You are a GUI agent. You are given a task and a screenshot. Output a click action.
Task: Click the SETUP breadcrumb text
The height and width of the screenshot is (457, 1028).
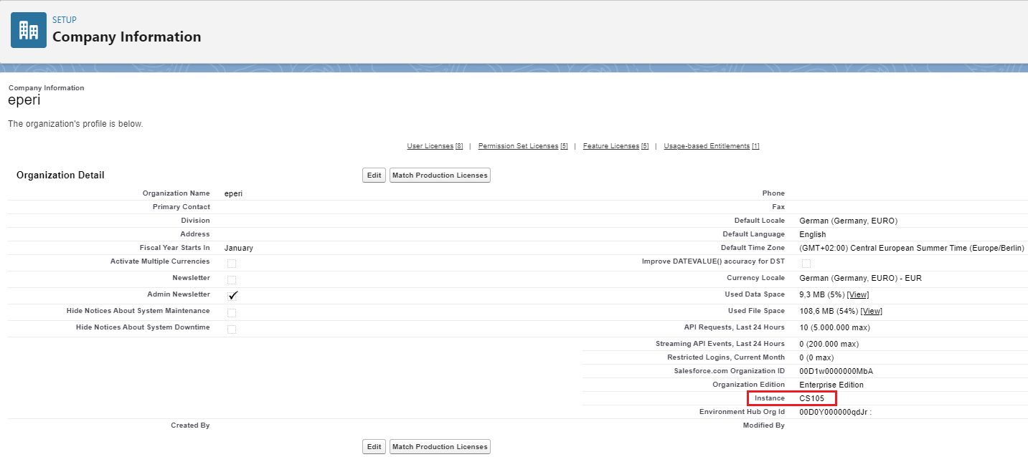pos(65,20)
